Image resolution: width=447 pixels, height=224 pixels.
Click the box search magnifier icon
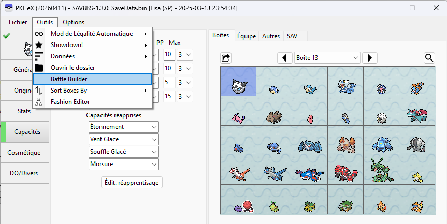(x=429, y=58)
